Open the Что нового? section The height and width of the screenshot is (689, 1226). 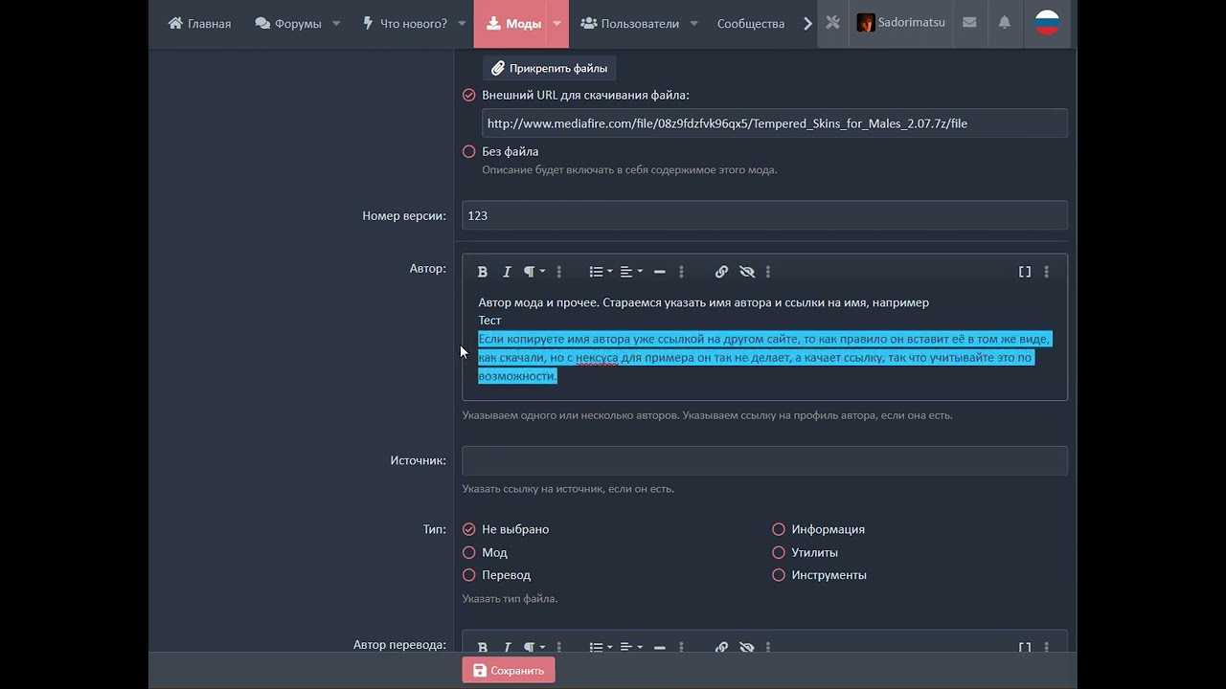click(404, 23)
